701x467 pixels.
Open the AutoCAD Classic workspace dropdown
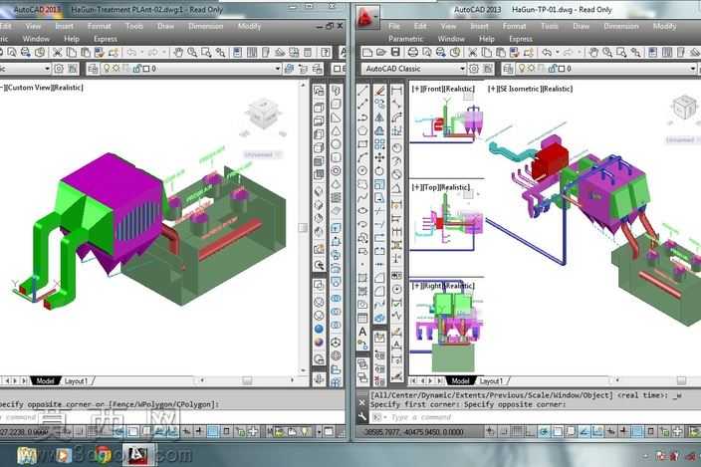[x=414, y=69]
